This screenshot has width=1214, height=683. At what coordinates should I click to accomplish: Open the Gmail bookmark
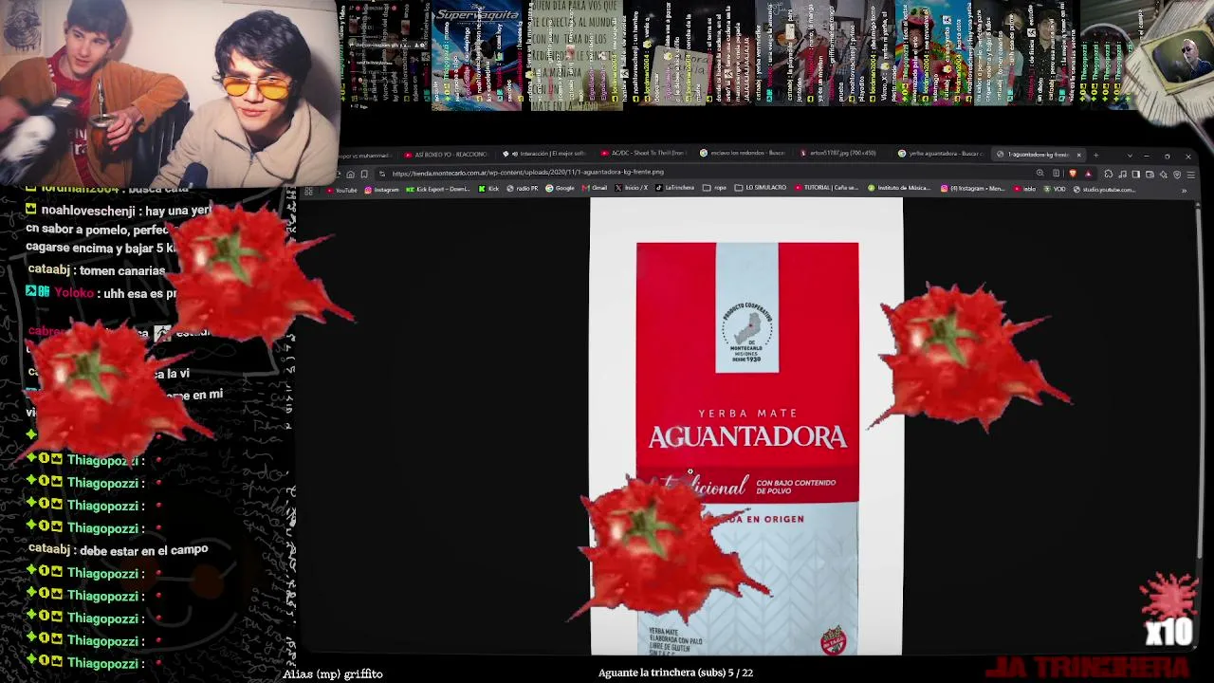pyautogui.click(x=596, y=190)
